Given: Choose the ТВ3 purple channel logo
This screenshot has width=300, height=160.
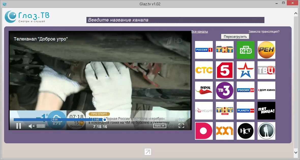Looking at the screenshot, I should [224, 90].
